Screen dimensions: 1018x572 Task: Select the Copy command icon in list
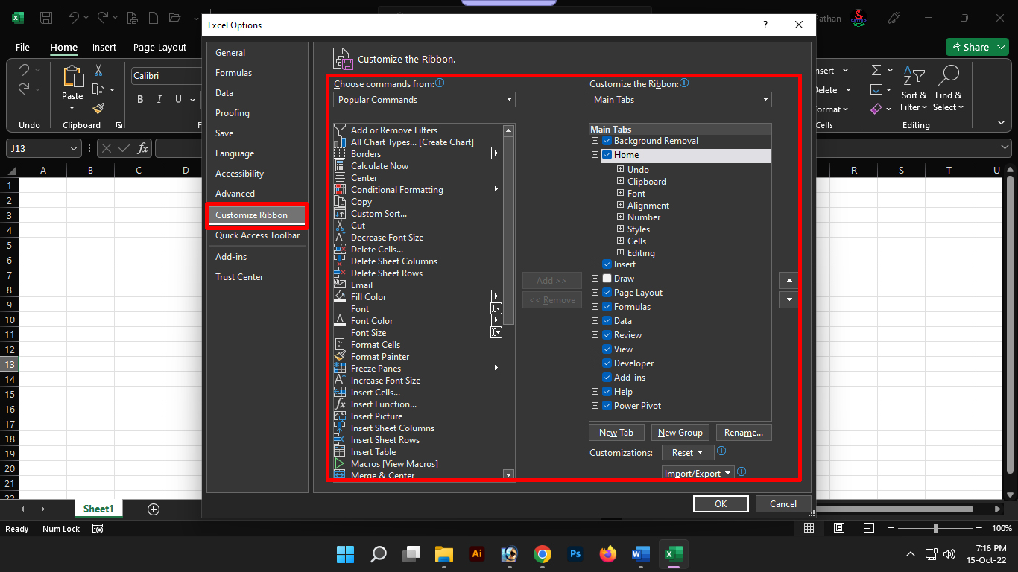pos(340,201)
